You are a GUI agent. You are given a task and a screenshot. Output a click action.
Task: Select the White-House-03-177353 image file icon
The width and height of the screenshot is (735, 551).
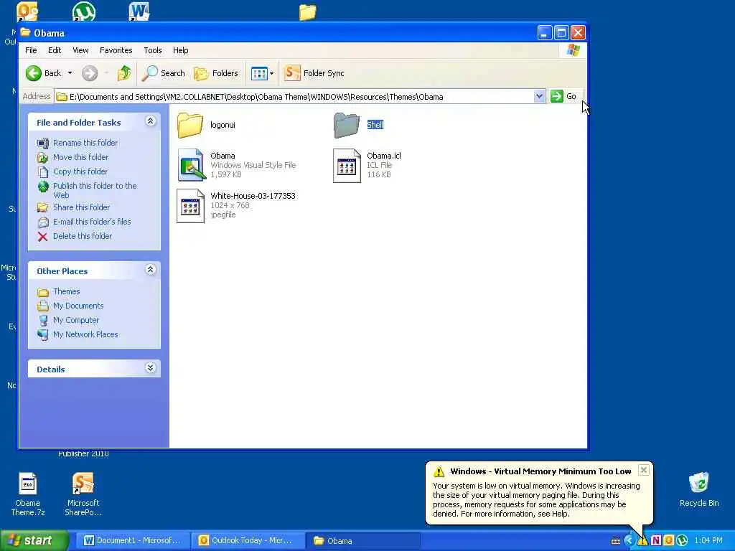pyautogui.click(x=190, y=206)
